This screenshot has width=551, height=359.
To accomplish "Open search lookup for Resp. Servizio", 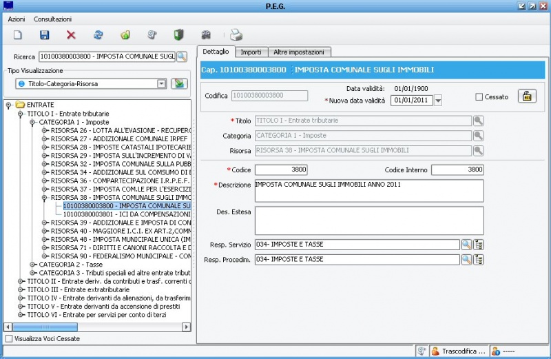I will coord(466,244).
